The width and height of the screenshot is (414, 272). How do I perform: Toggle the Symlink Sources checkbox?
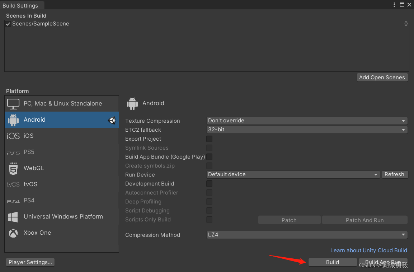(x=210, y=148)
